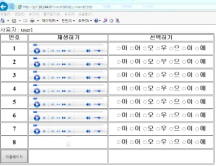The image size is (216, 166).
Task: Select 아 for question 8
Action: (119, 142)
